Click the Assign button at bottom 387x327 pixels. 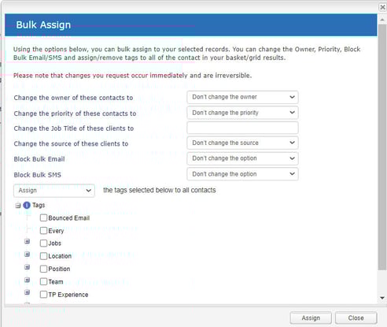[311, 318]
